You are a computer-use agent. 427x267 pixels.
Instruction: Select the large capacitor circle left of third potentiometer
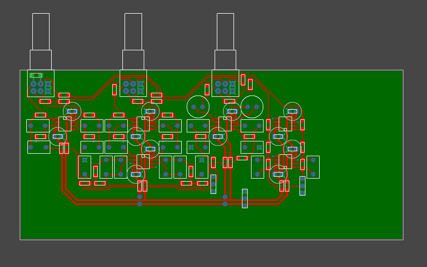point(198,107)
